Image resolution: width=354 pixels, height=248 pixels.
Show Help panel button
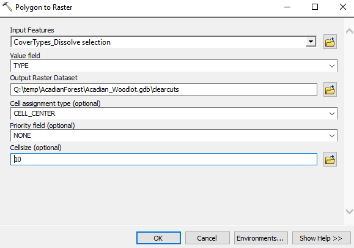click(x=321, y=238)
